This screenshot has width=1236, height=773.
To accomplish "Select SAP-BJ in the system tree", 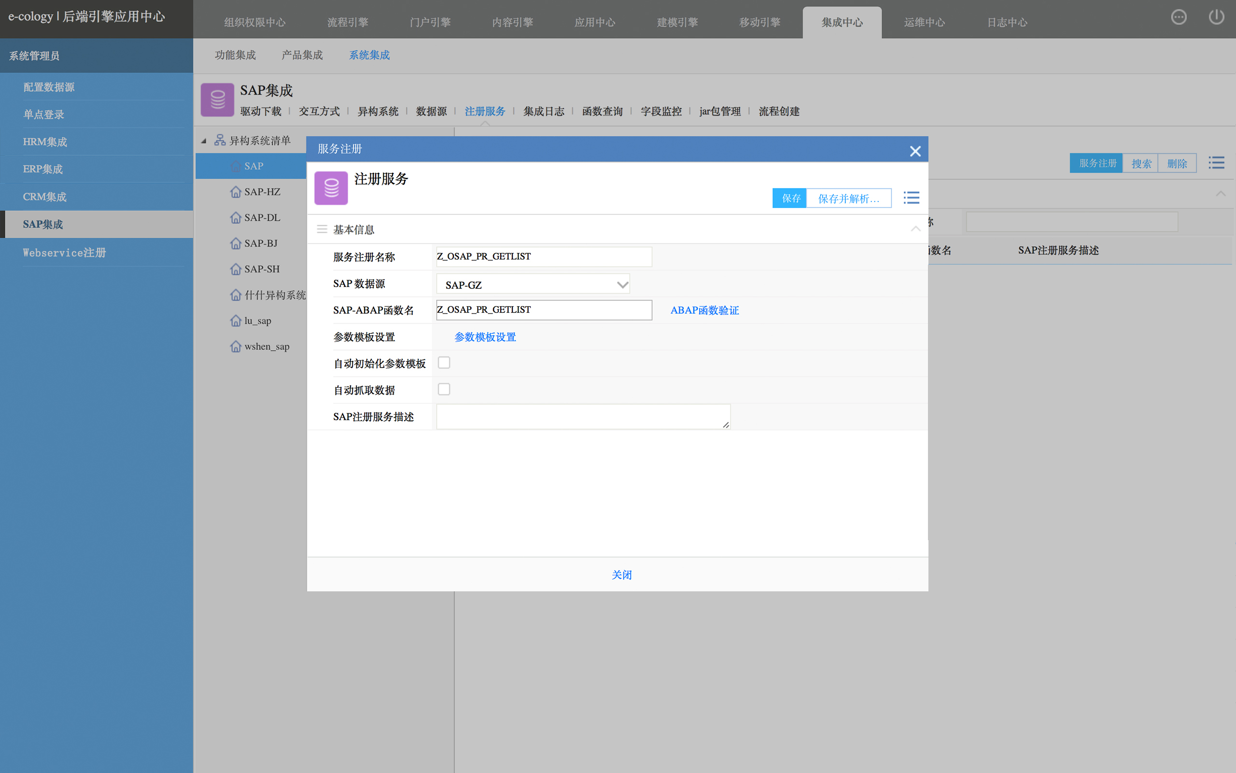I will click(x=261, y=243).
